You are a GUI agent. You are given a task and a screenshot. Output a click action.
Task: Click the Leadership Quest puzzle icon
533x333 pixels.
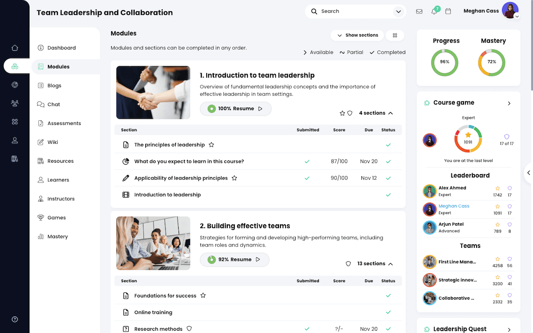(x=427, y=329)
